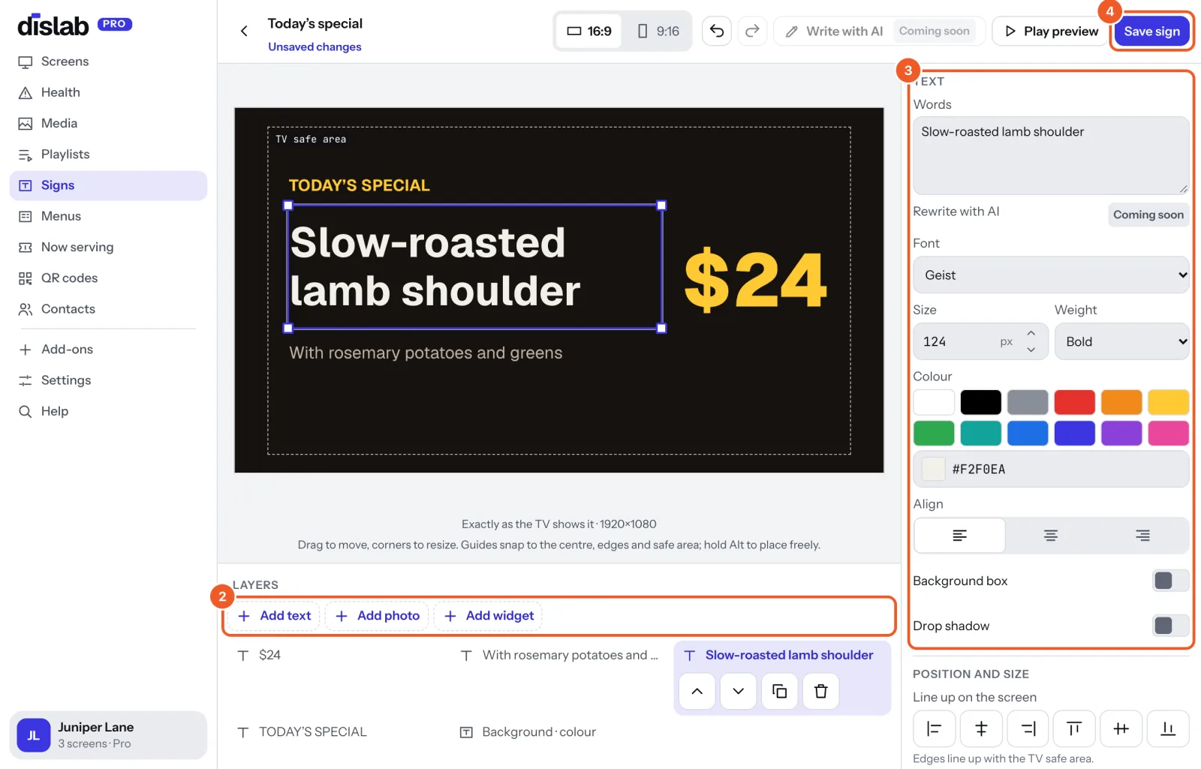The height and width of the screenshot is (769, 1201).
Task: Enable the Drop shadow switch
Action: pos(1170,626)
